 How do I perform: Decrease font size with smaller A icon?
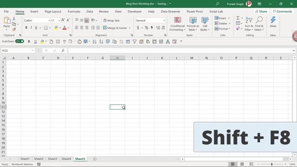coord(68,20)
